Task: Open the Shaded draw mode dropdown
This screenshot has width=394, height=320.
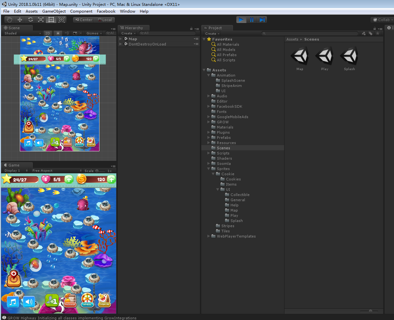Action: [x=22, y=33]
